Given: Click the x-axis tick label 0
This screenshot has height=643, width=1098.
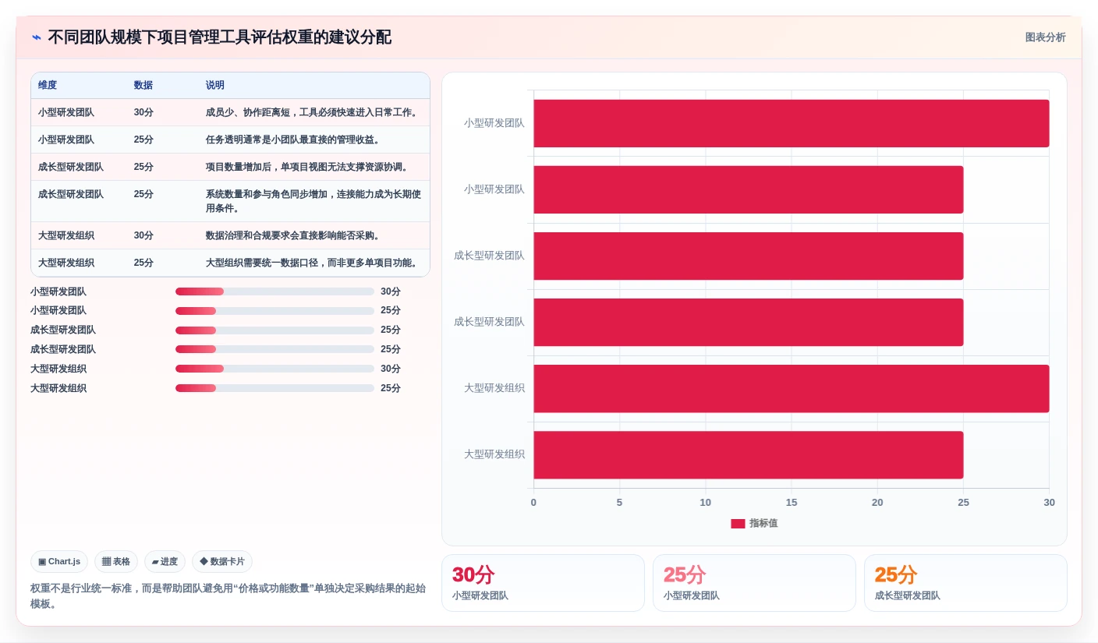Looking at the screenshot, I should [x=533, y=503].
